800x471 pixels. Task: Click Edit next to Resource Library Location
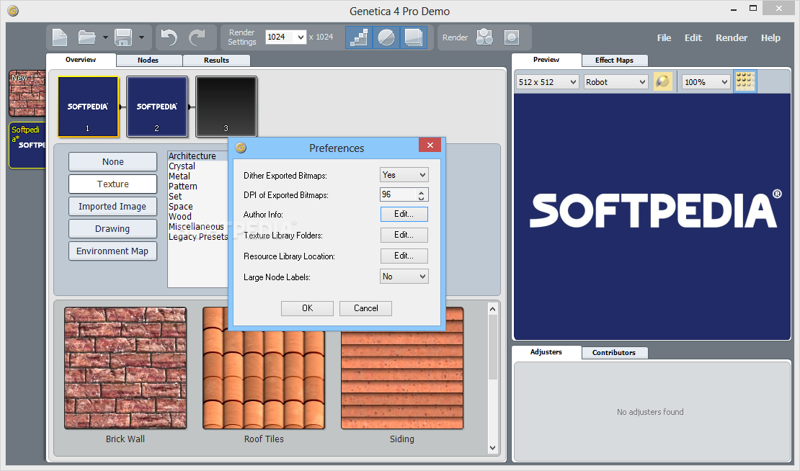404,256
